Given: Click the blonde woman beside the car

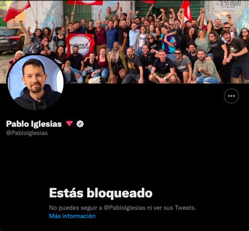Looking at the screenshot, I should [x=16, y=59].
